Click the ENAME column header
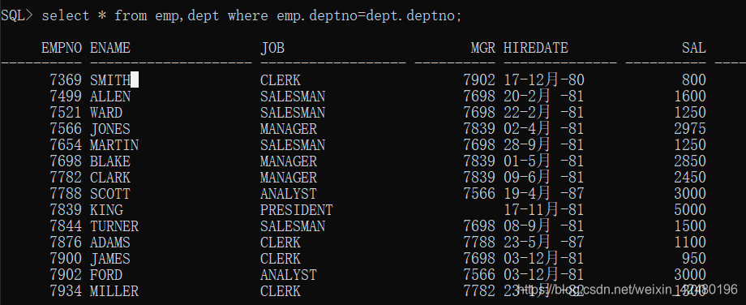This screenshot has width=746, height=305. point(110,48)
